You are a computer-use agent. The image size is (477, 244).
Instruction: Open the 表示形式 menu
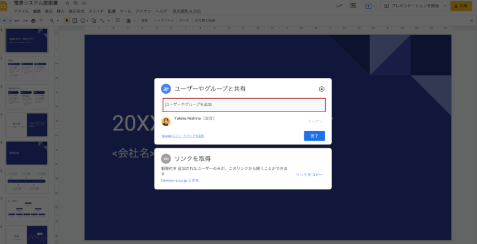[76, 11]
